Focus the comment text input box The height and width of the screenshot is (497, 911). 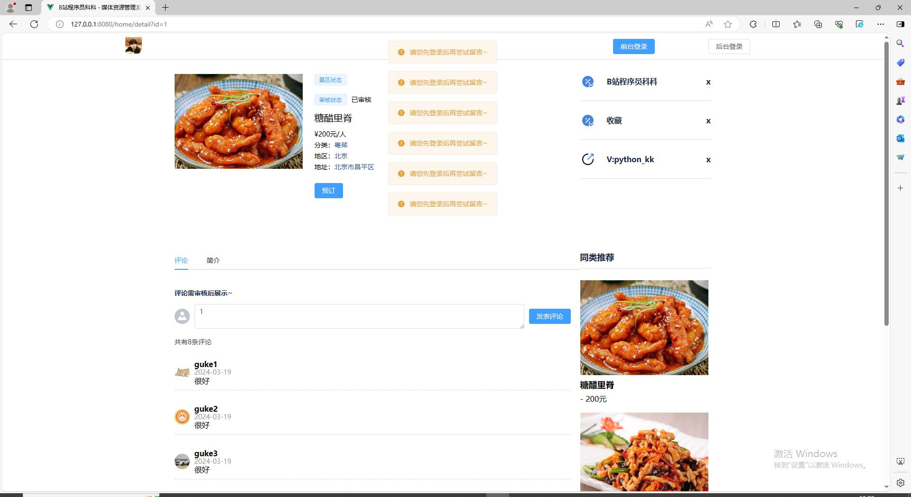click(359, 316)
